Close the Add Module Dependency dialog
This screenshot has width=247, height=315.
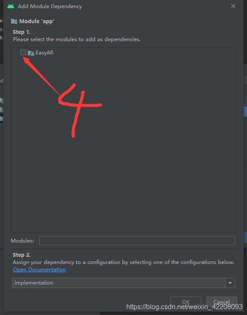click(x=233, y=6)
